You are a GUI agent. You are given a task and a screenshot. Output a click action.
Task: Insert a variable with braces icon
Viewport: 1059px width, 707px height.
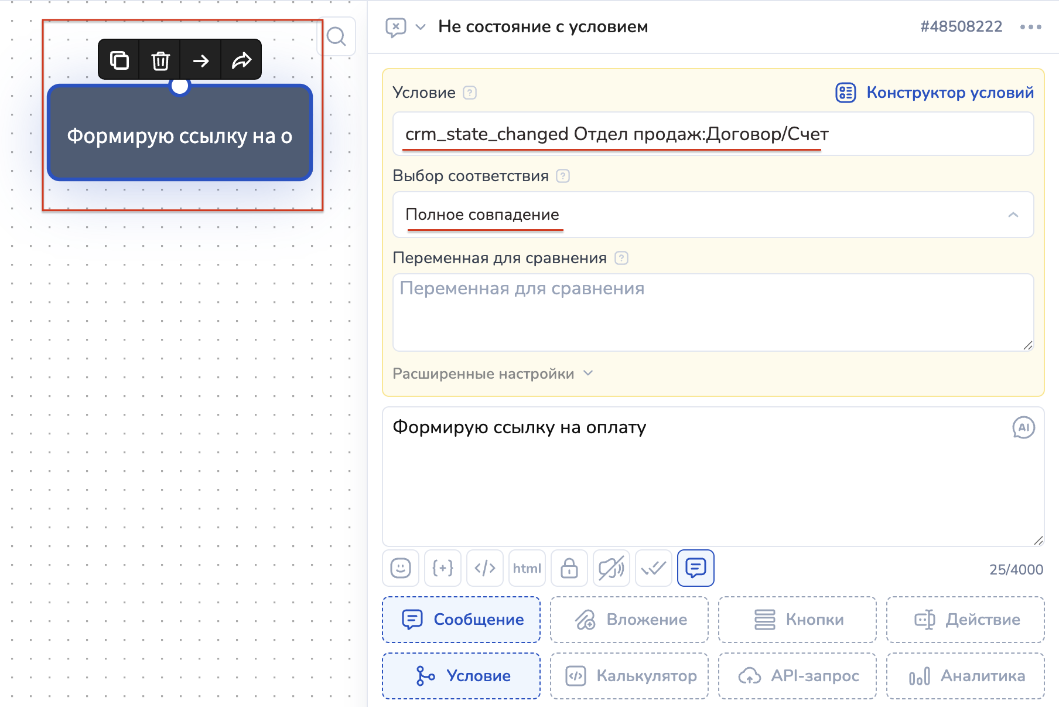443,568
